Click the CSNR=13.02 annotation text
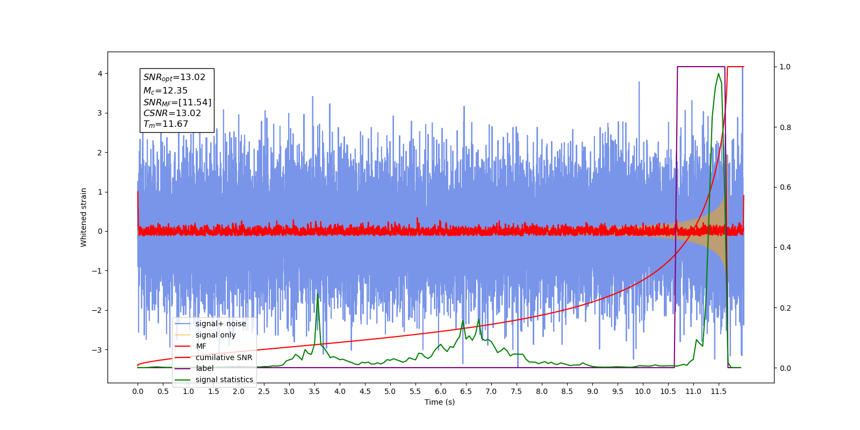Image resolution: width=860 pixels, height=430 pixels. [x=172, y=113]
